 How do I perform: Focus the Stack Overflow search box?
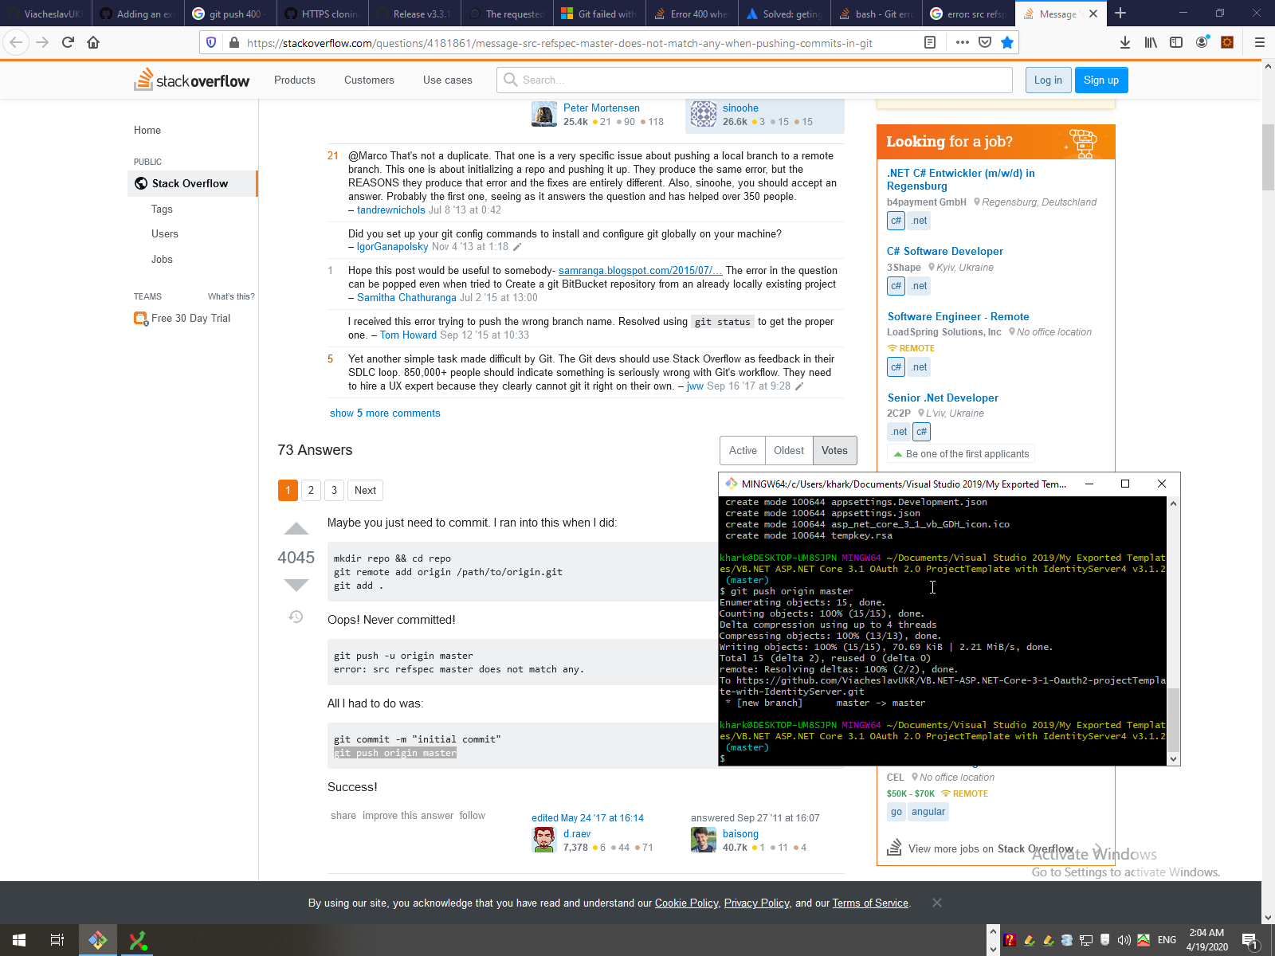755,80
